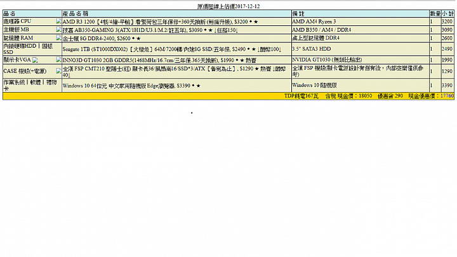This screenshot has width=457, height=257.
Task: Click the page title 原價屋線上估價2017-12-12
Action: pos(228,6)
